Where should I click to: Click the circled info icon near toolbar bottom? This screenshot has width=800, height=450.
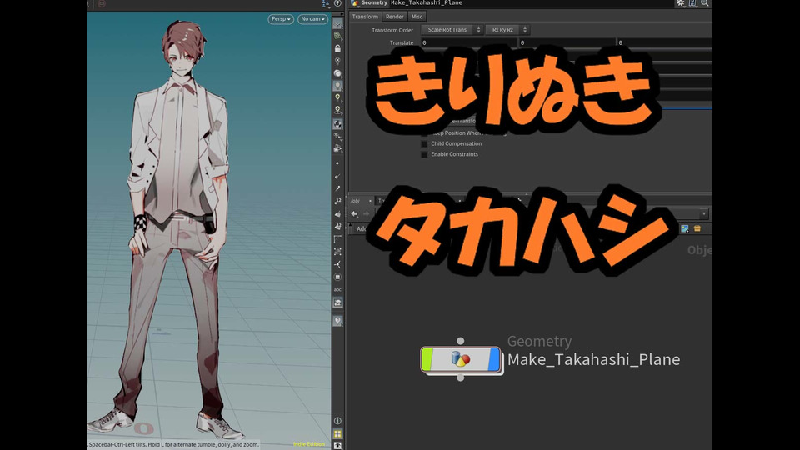click(x=337, y=421)
